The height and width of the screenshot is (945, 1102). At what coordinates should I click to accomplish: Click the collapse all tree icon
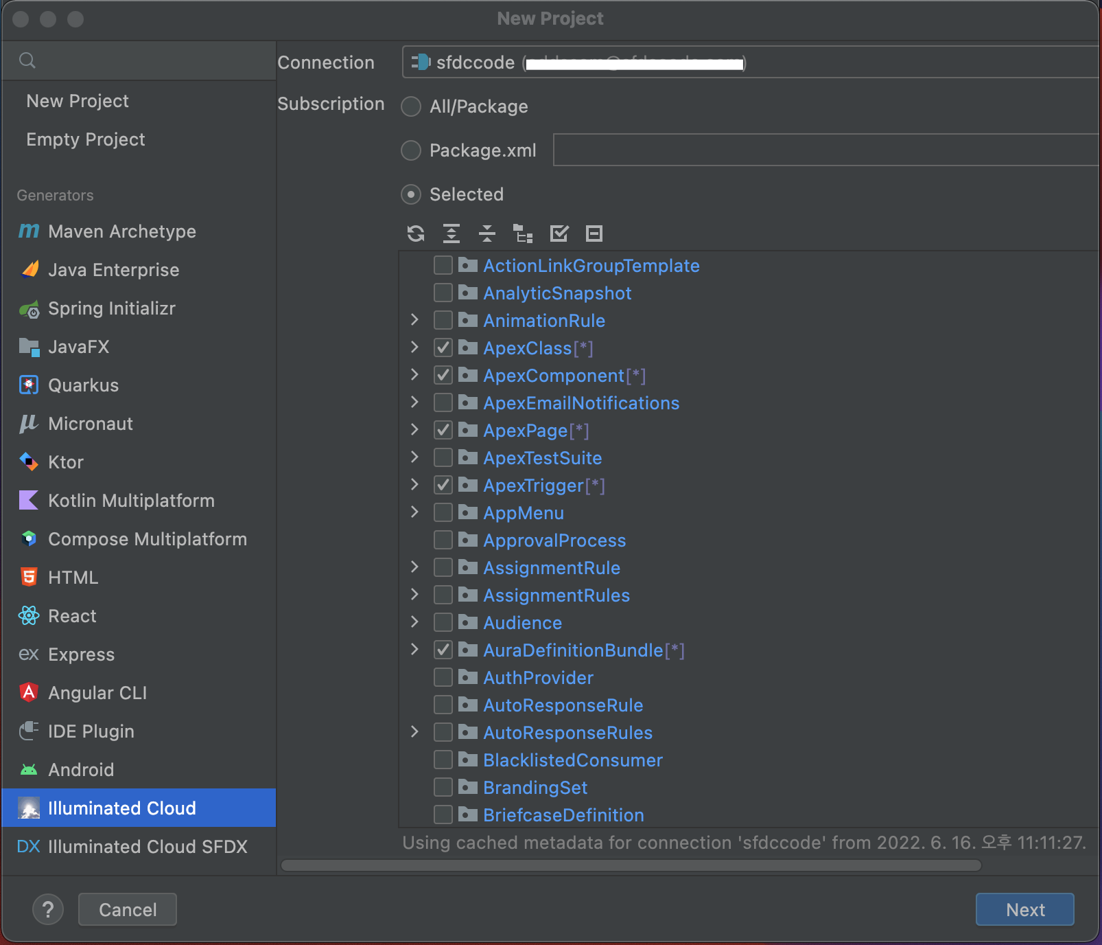pyautogui.click(x=487, y=234)
